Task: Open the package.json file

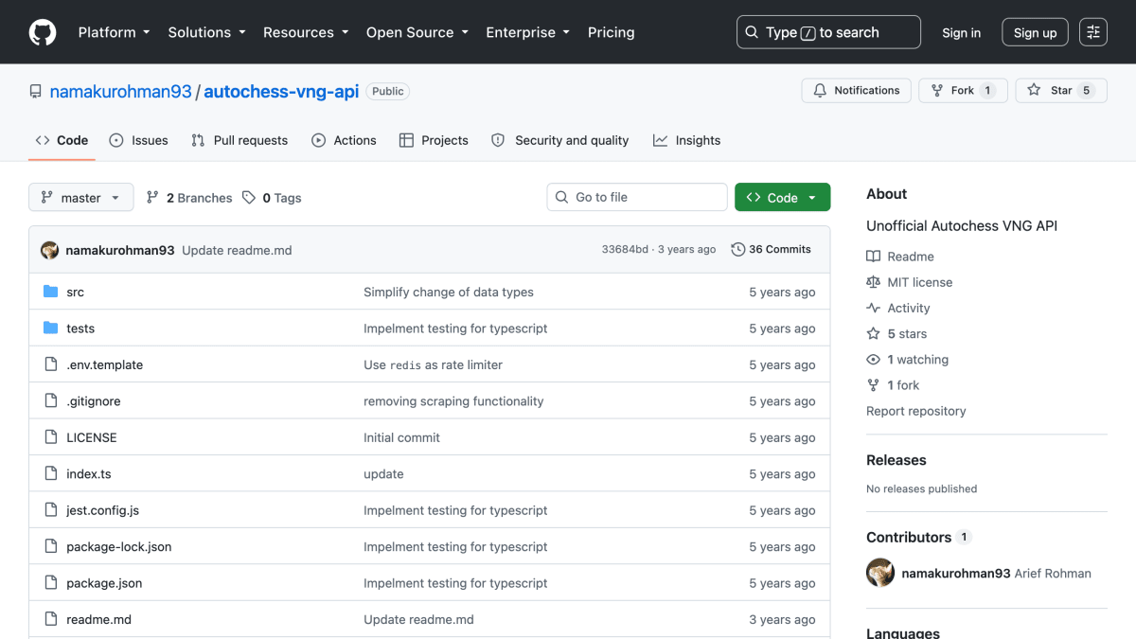Action: (x=104, y=583)
